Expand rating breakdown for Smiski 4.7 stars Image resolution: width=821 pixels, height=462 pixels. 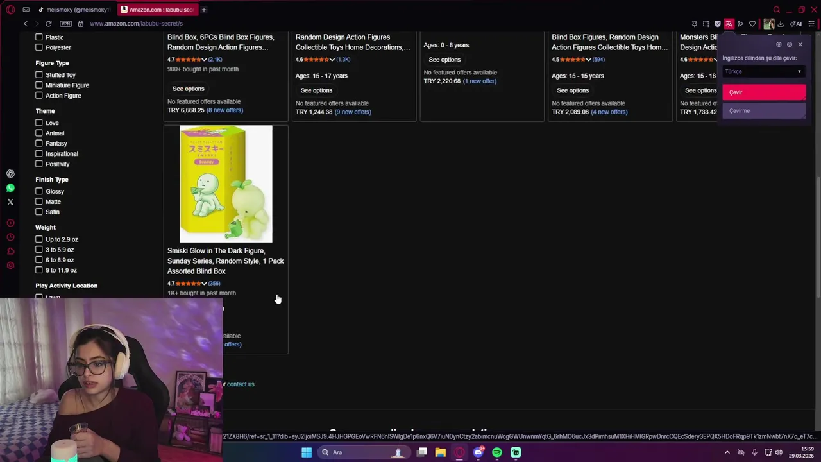pos(204,283)
